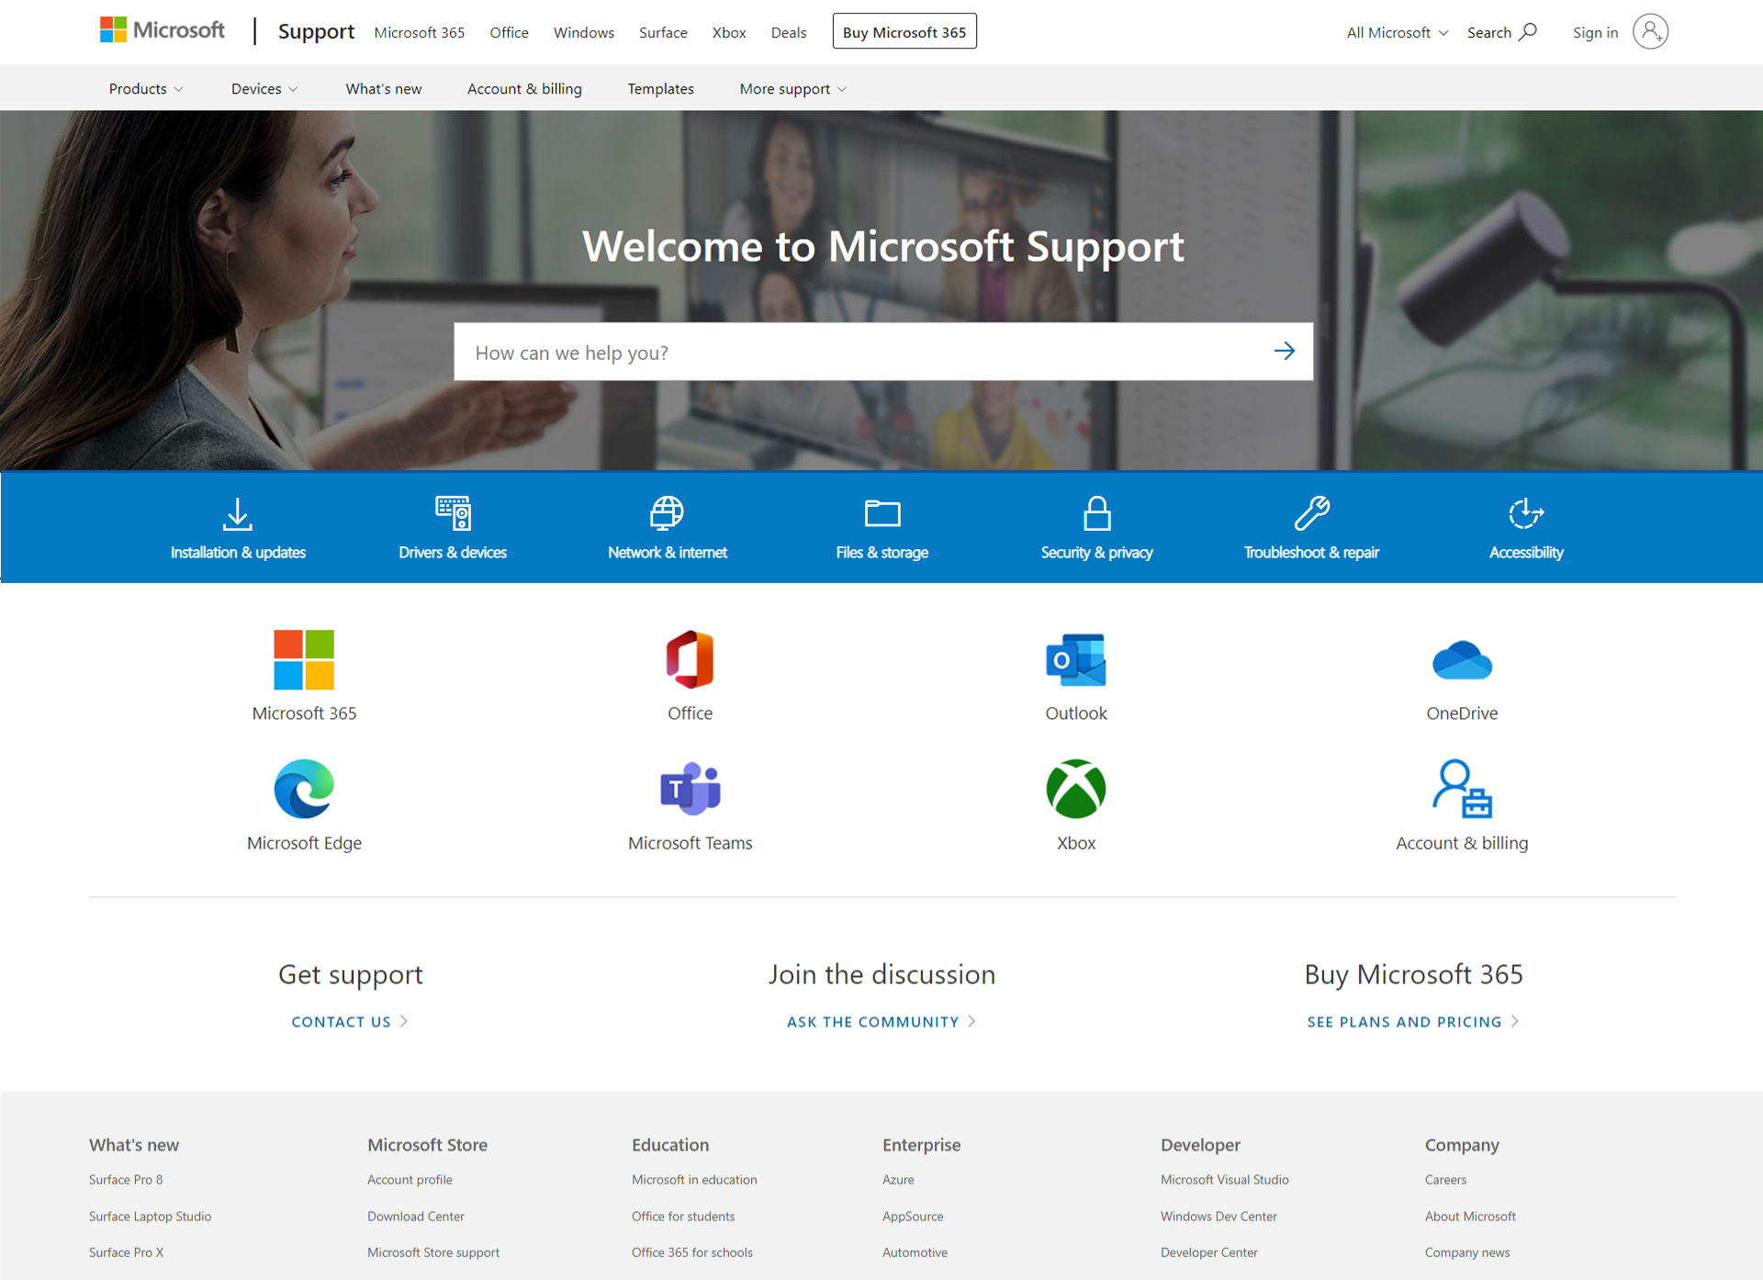This screenshot has width=1763, height=1280.
Task: Expand the All Microsoft menu
Action: pyautogui.click(x=1397, y=33)
